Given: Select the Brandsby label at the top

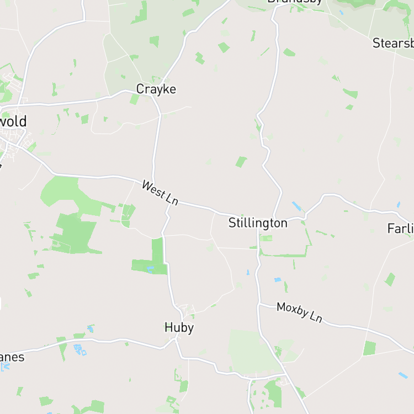Looking at the screenshot, I should click(295, 2).
